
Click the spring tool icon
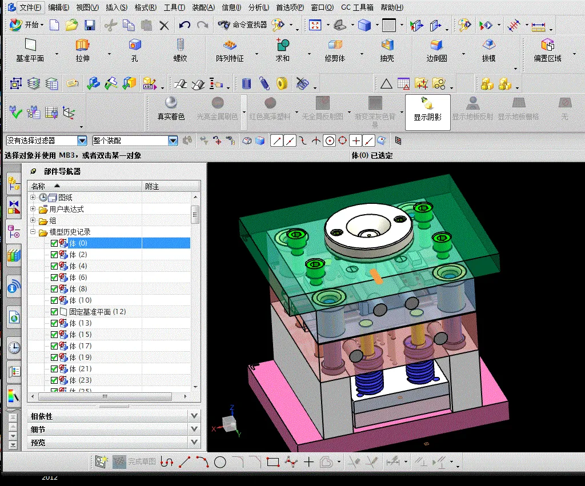point(265,83)
